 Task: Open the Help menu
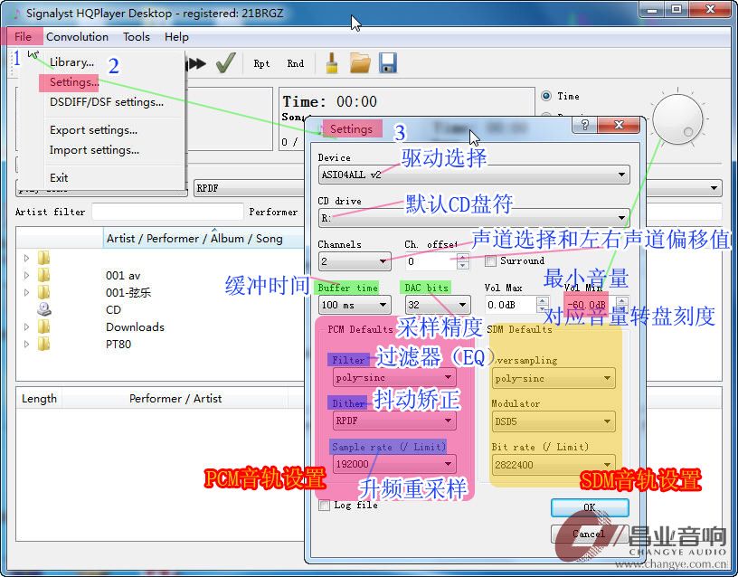[176, 37]
